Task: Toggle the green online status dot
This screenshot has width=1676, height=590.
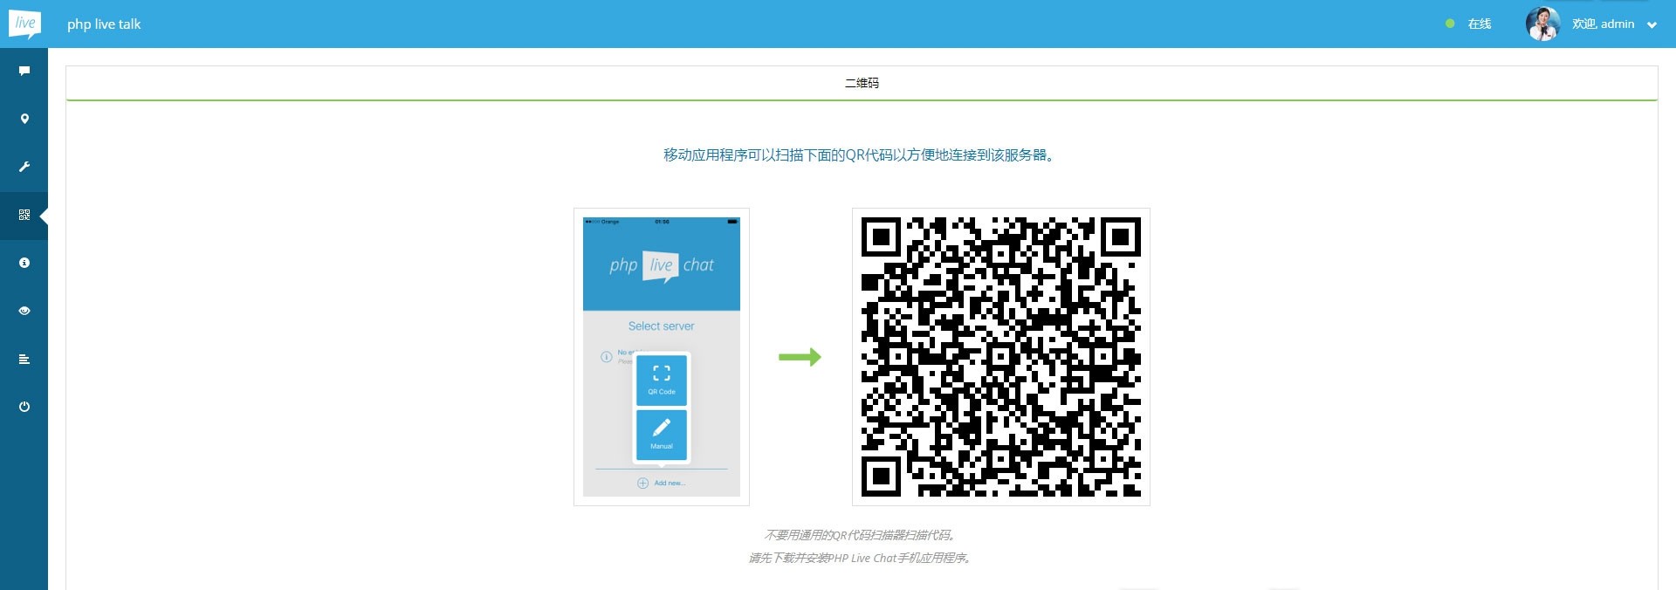Action: click(x=1450, y=24)
